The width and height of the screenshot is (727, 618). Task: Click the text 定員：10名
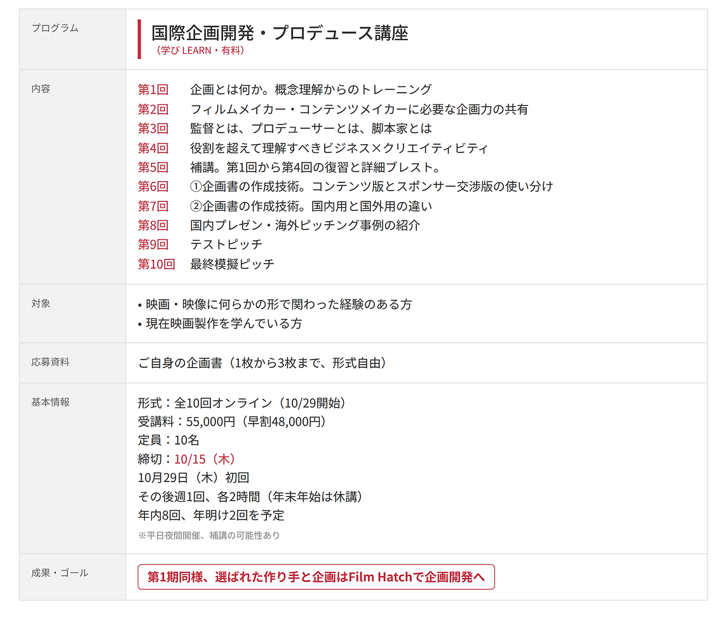[x=168, y=440]
